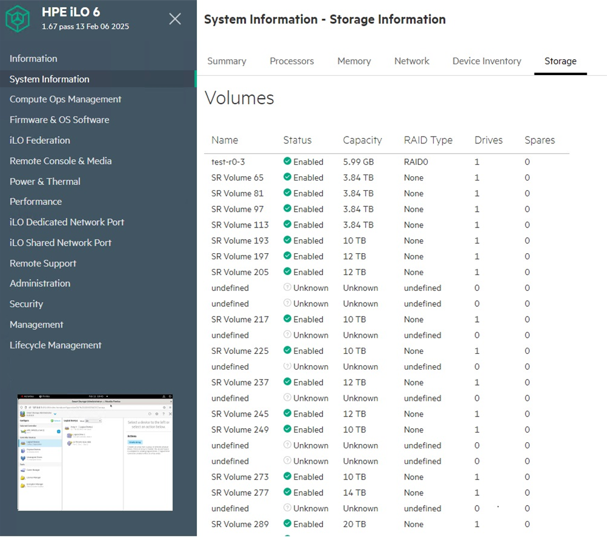Go to Firmware & OS Software
The width and height of the screenshot is (607, 538).
pyautogui.click(x=59, y=120)
